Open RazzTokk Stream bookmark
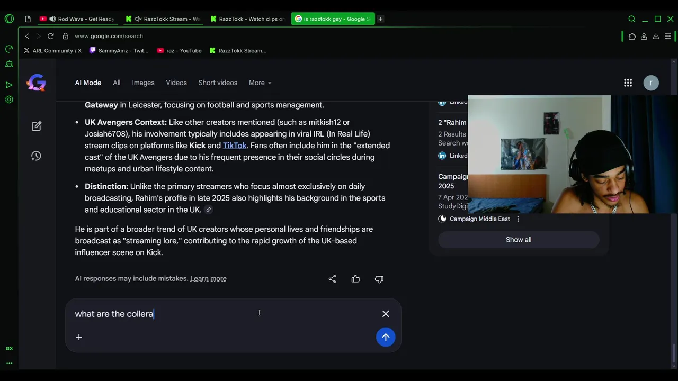The width and height of the screenshot is (678, 381). 238,51
